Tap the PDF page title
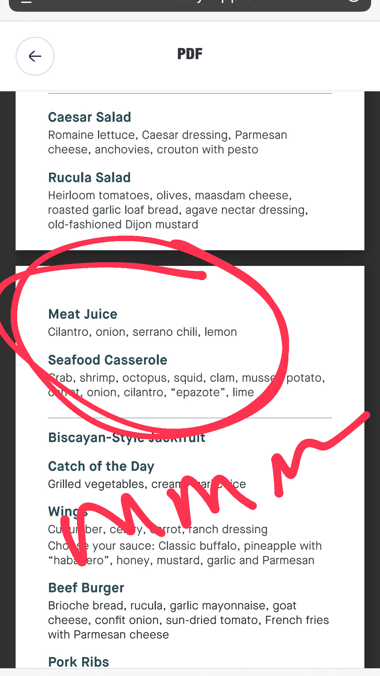This screenshot has width=380, height=676. tap(190, 54)
